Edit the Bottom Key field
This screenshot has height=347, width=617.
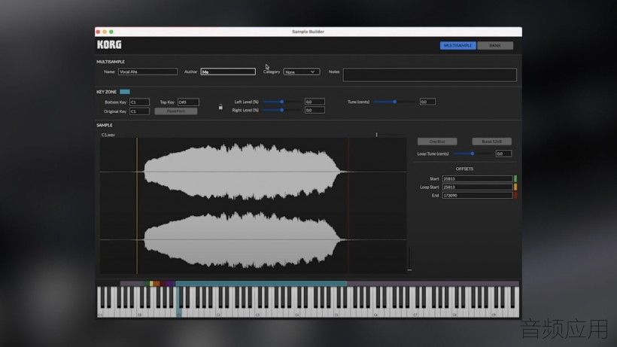(x=139, y=102)
